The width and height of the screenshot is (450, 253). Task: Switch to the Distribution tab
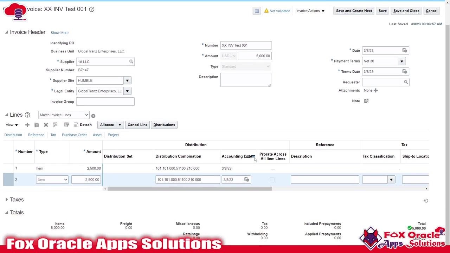(x=13, y=135)
